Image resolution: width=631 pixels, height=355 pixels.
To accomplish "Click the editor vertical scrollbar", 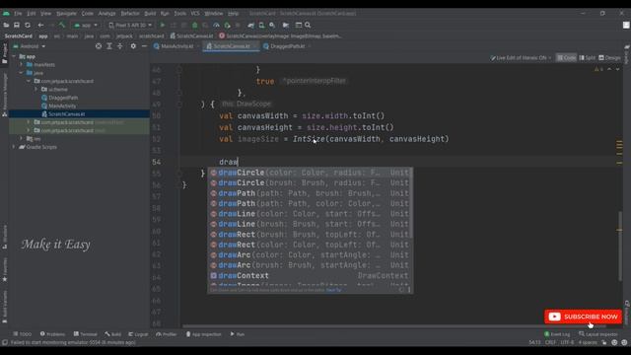I will (x=620, y=247).
